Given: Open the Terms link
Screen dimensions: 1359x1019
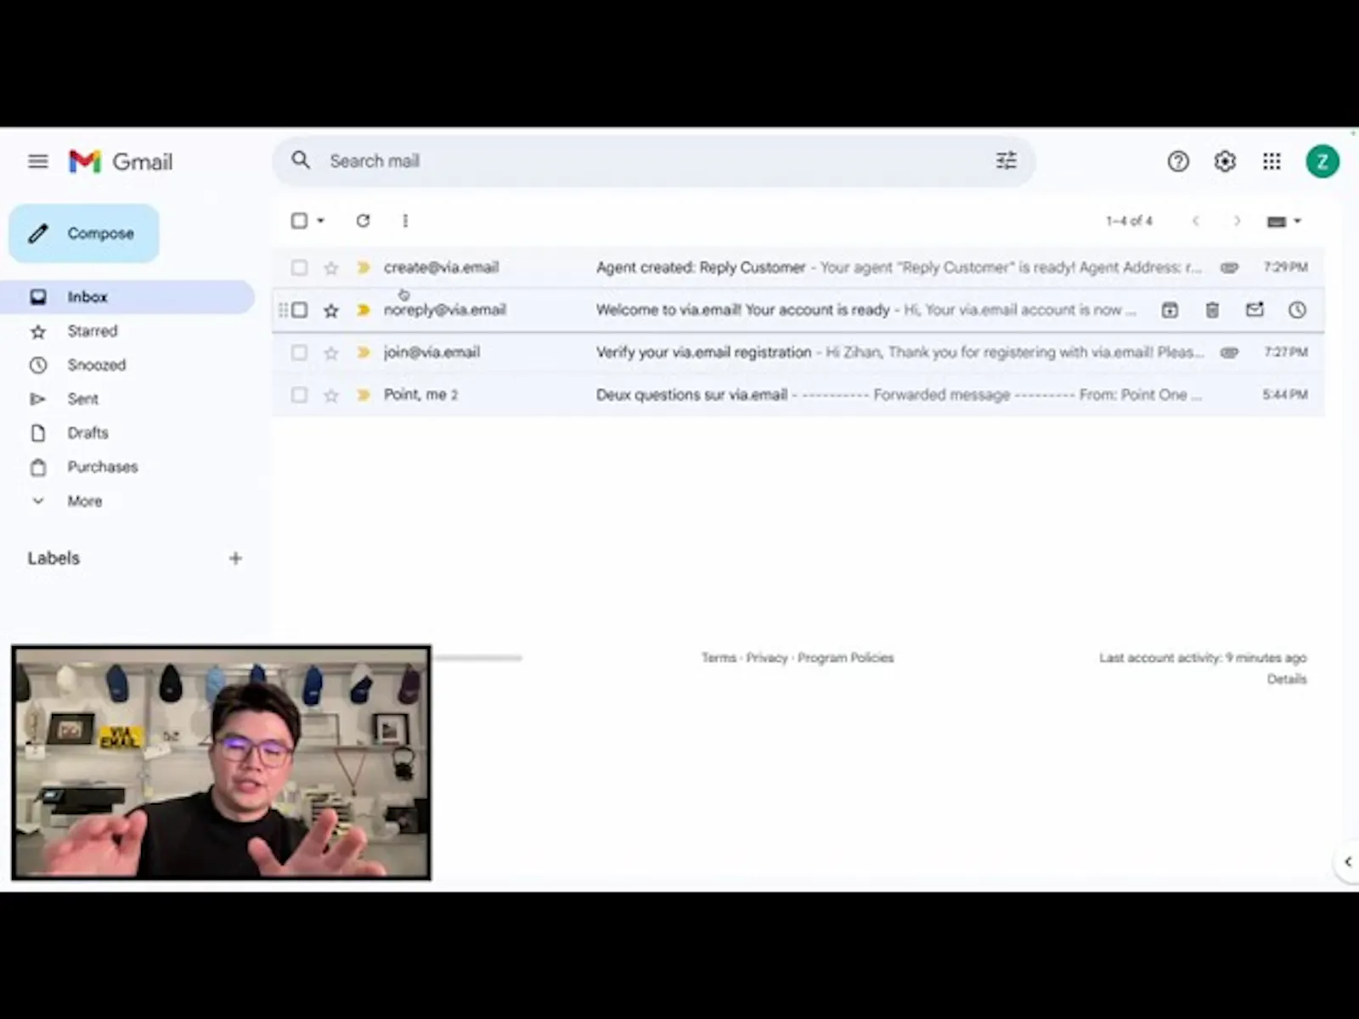Looking at the screenshot, I should [719, 658].
